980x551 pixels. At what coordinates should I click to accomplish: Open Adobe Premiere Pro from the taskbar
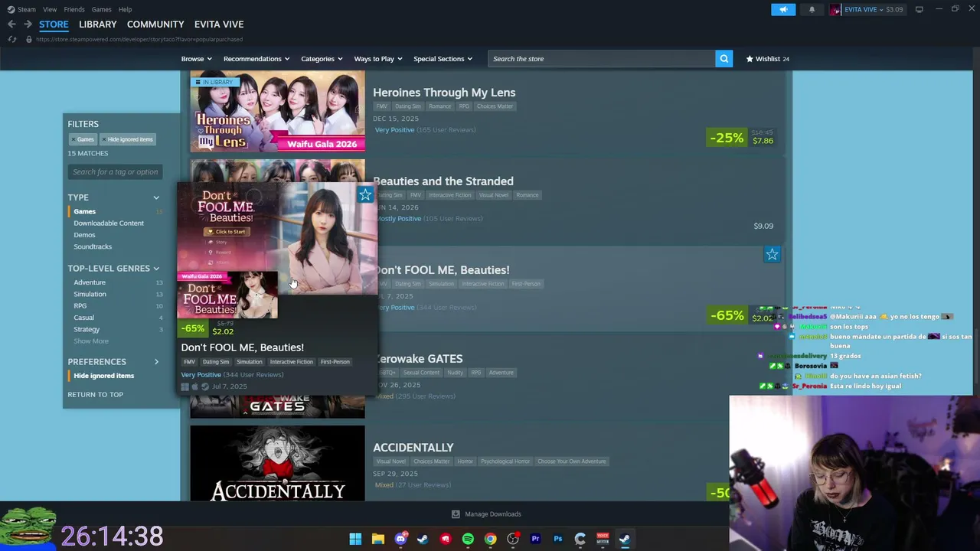535,539
